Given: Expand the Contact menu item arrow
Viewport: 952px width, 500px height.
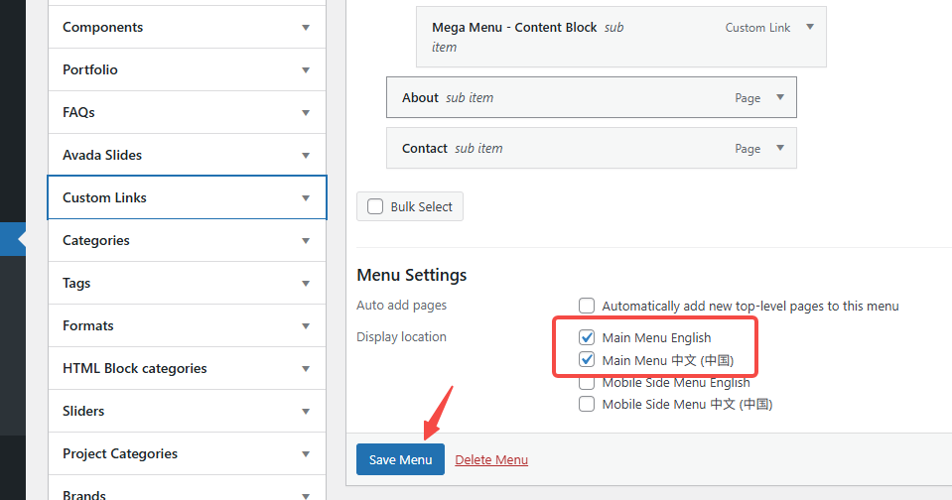Looking at the screenshot, I should (779, 148).
